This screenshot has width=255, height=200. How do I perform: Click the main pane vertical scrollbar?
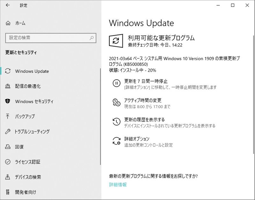254,94
